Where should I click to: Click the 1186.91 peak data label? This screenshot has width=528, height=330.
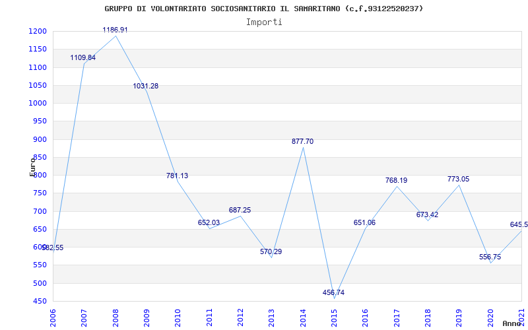tap(115, 30)
